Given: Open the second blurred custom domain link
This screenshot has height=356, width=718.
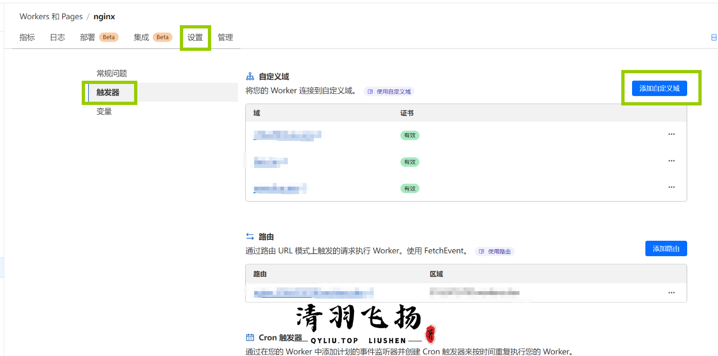Looking at the screenshot, I should (270, 161).
